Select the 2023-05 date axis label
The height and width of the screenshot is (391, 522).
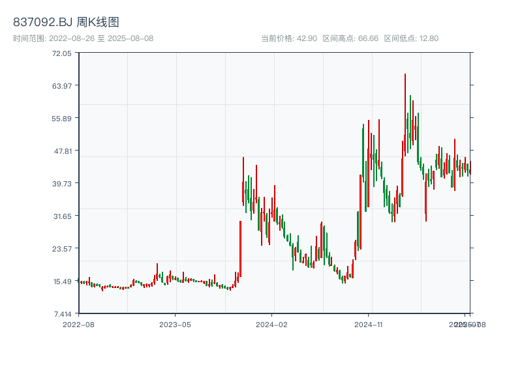point(175,324)
